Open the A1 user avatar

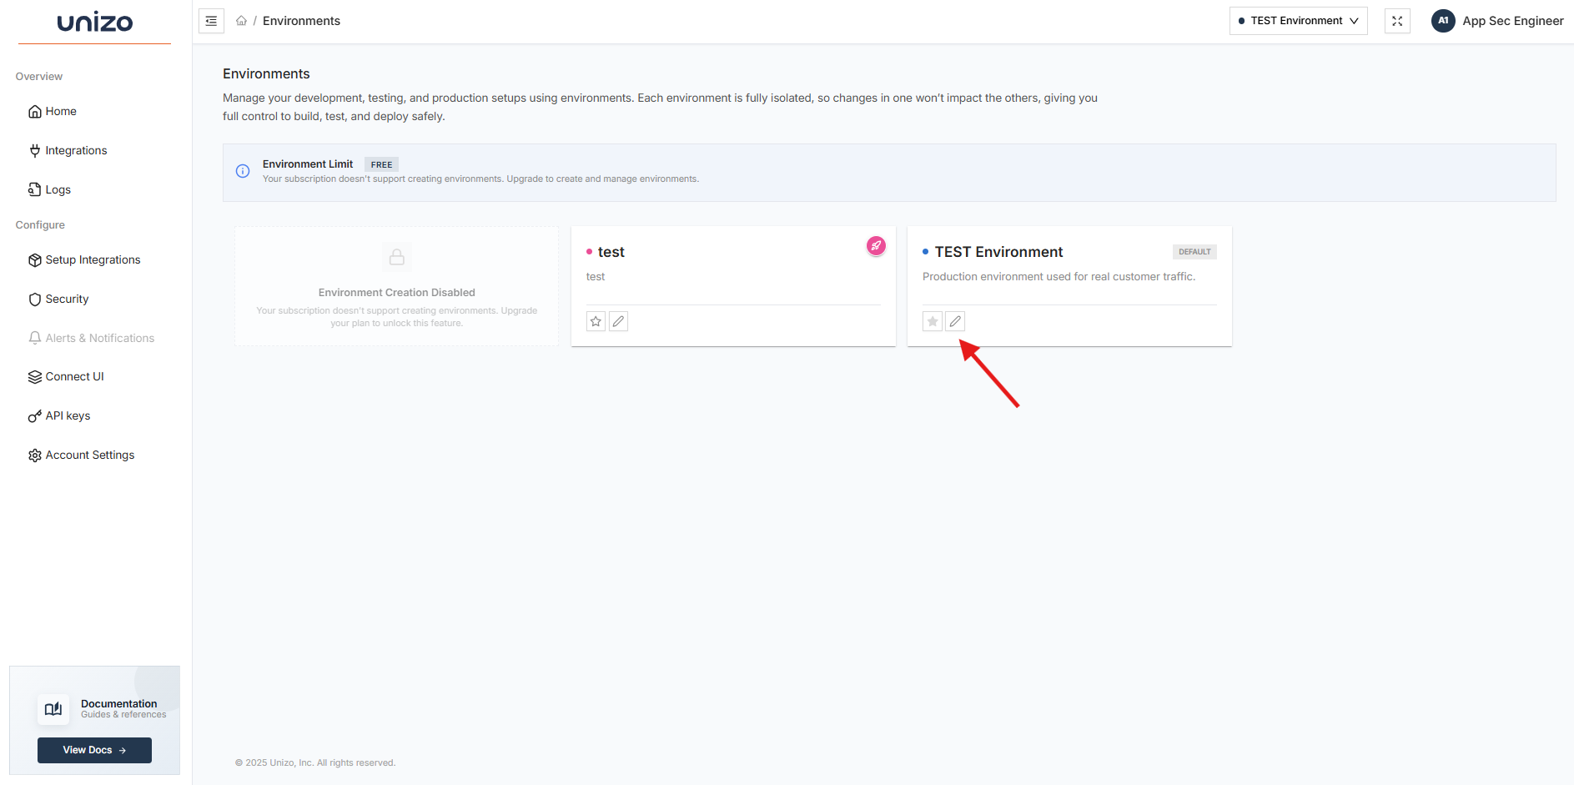pos(1443,21)
